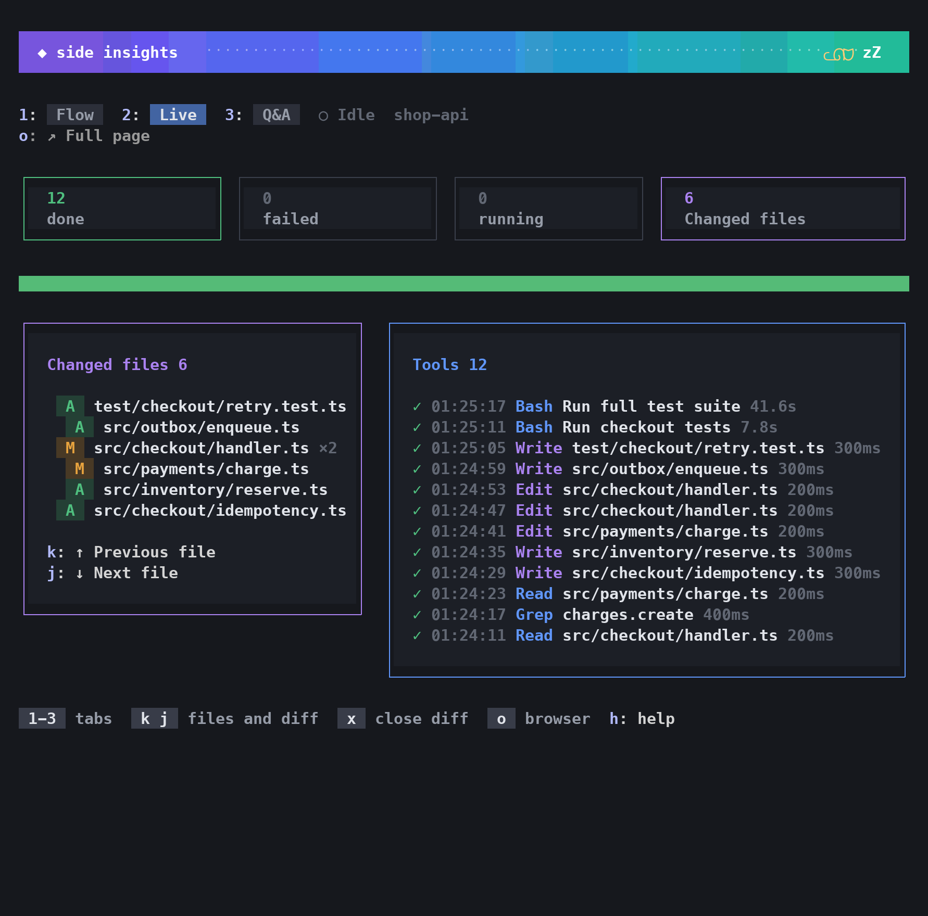Click the A badge for test/checkout/retry.test.ts
This screenshot has width=928, height=916.
[x=70, y=406]
